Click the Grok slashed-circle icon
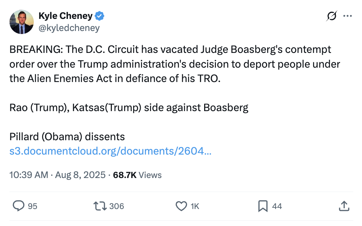 tap(331, 16)
